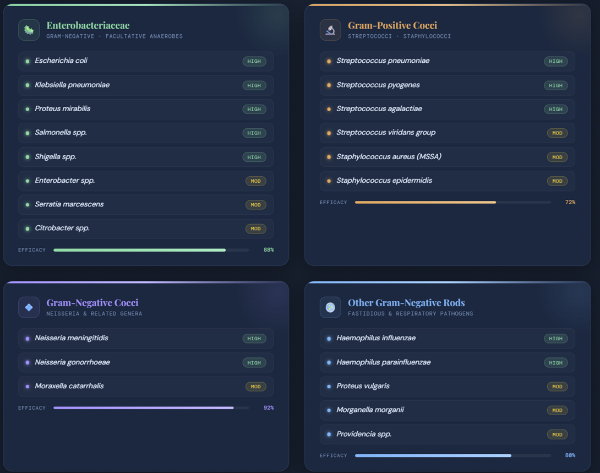Open the Neisseria meningitidis entry
Viewport: 600px width, 473px height.
[145, 338]
